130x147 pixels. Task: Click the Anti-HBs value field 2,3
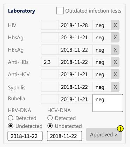pyautogui.click(x=49, y=62)
